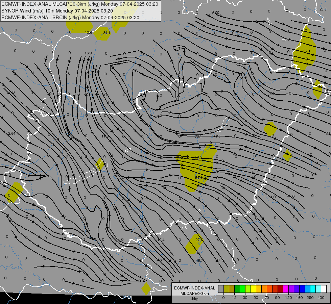Viewport: 331px width, 304px height.
Task: Click the 11.6 value on the map
Action: coord(105,136)
